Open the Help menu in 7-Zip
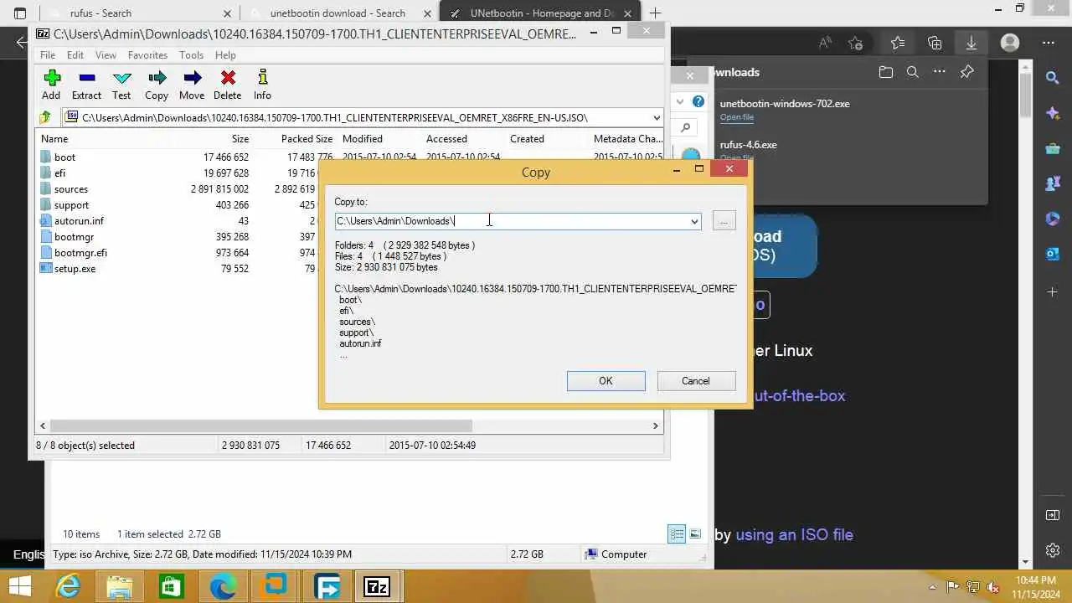Viewport: 1072px width, 603px height. (225, 55)
